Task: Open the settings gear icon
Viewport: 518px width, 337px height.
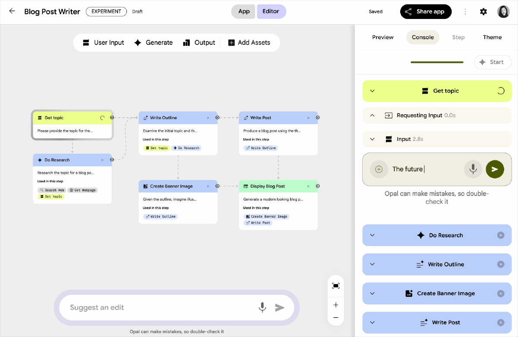Action: [483, 12]
